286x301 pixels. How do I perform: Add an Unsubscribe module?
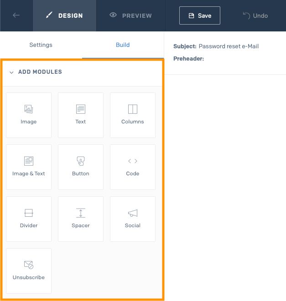coord(29,270)
